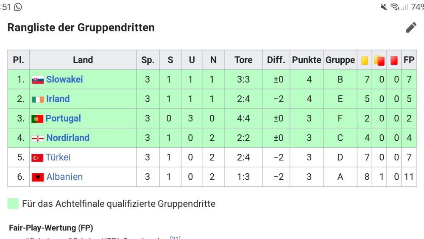Tap the pencil edit section icon
The width and height of the screenshot is (424, 239).
tap(411, 28)
